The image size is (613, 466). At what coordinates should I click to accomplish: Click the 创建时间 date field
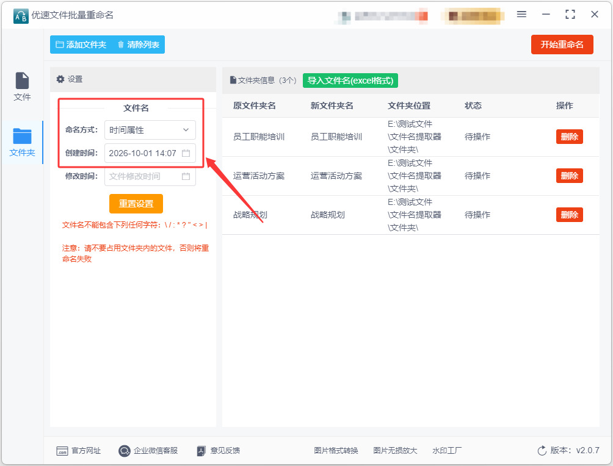150,153
